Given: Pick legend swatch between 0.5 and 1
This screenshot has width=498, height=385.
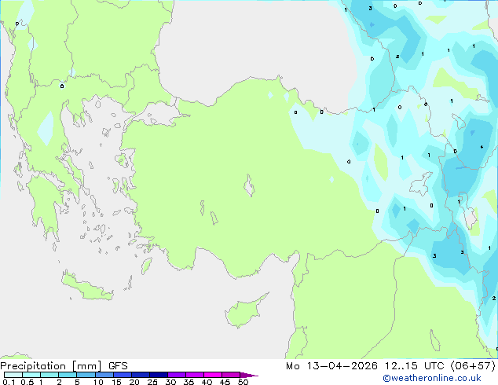Looking at the screenshot, I should 31,375.
